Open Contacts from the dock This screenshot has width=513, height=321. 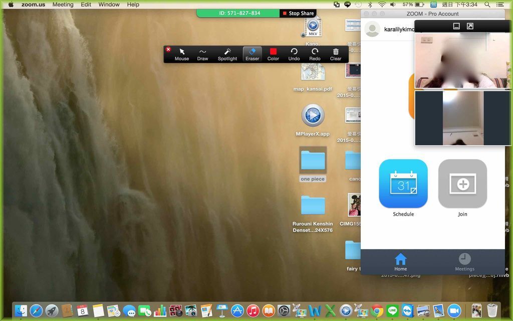tap(67, 310)
